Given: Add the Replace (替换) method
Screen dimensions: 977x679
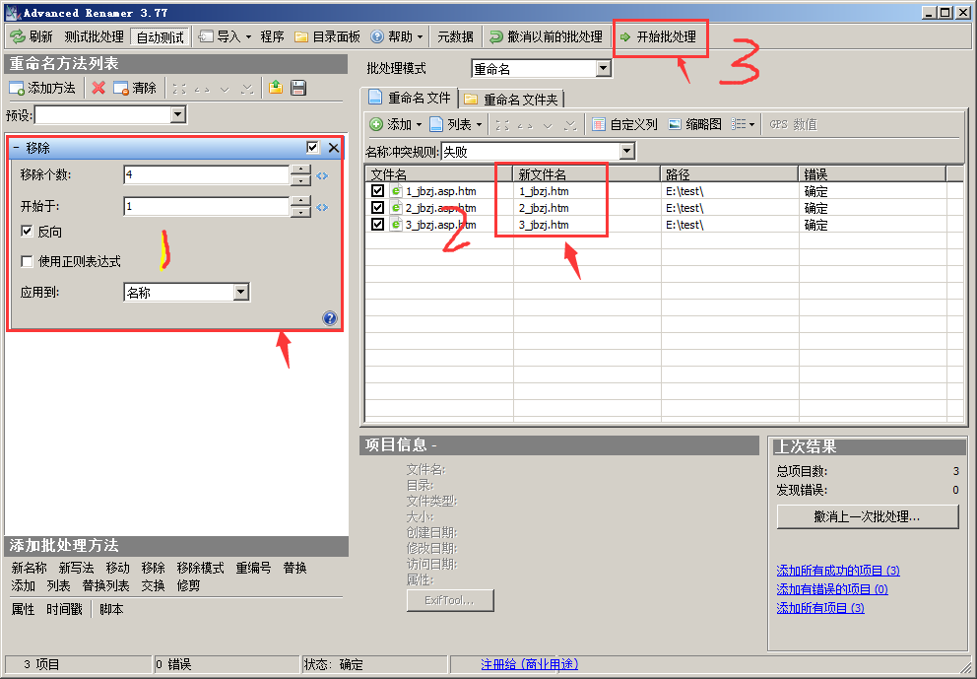Looking at the screenshot, I should click(x=294, y=568).
